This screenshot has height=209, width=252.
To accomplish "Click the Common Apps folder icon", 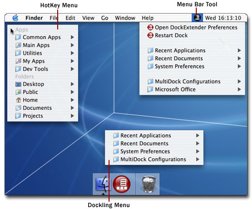I will point(18,37).
